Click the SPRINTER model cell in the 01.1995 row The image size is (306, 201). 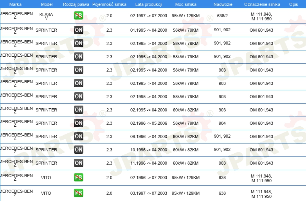46,30
